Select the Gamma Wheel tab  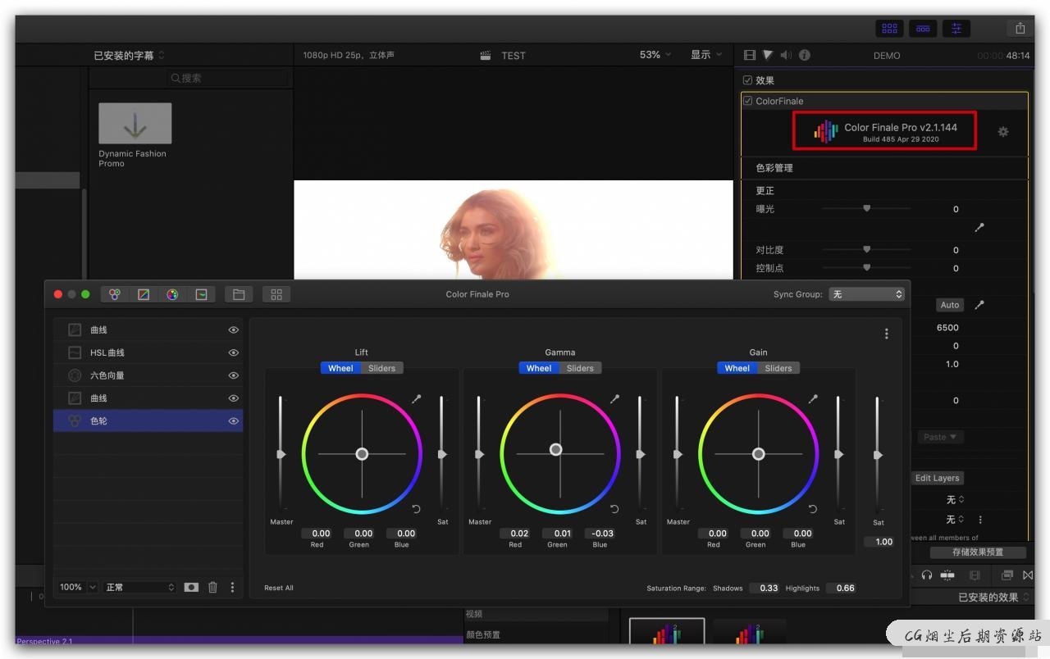pyautogui.click(x=539, y=368)
